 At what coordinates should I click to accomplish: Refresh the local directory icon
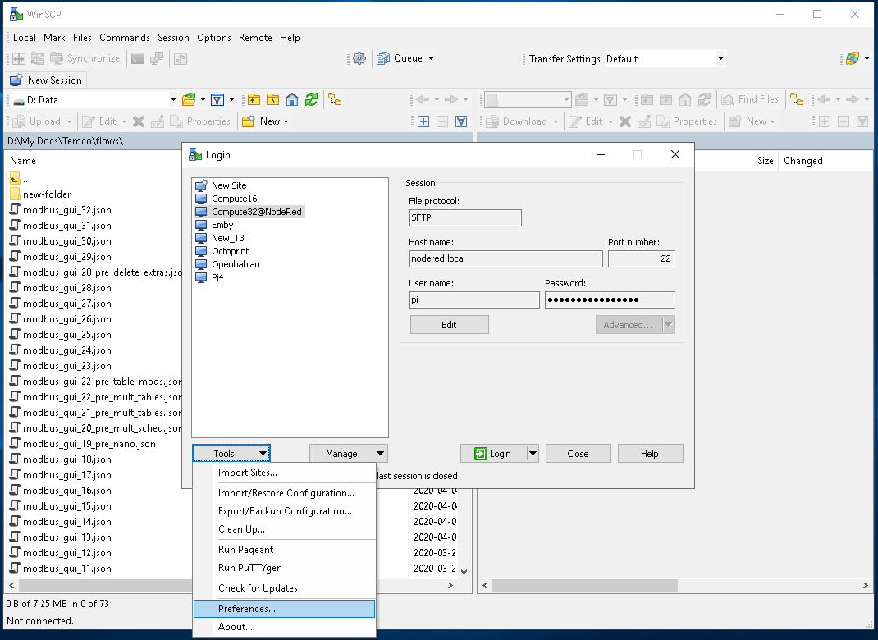tap(311, 99)
